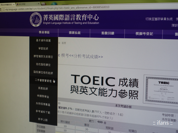Open the 點數回饋 menu

(x=108, y=33)
